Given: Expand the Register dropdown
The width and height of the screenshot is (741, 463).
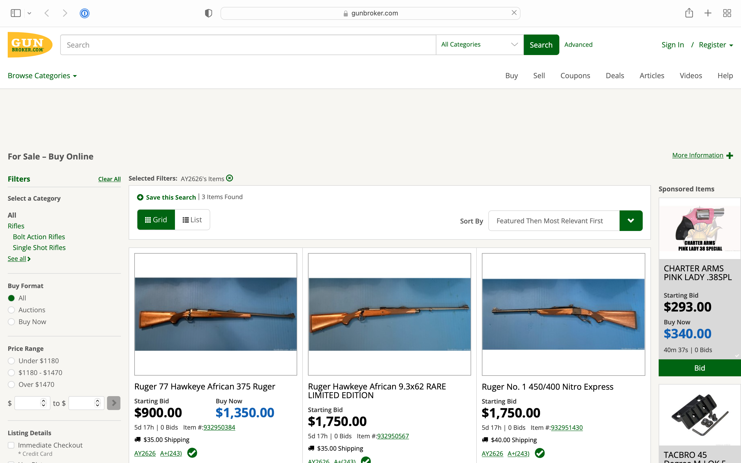Looking at the screenshot, I should tap(716, 45).
